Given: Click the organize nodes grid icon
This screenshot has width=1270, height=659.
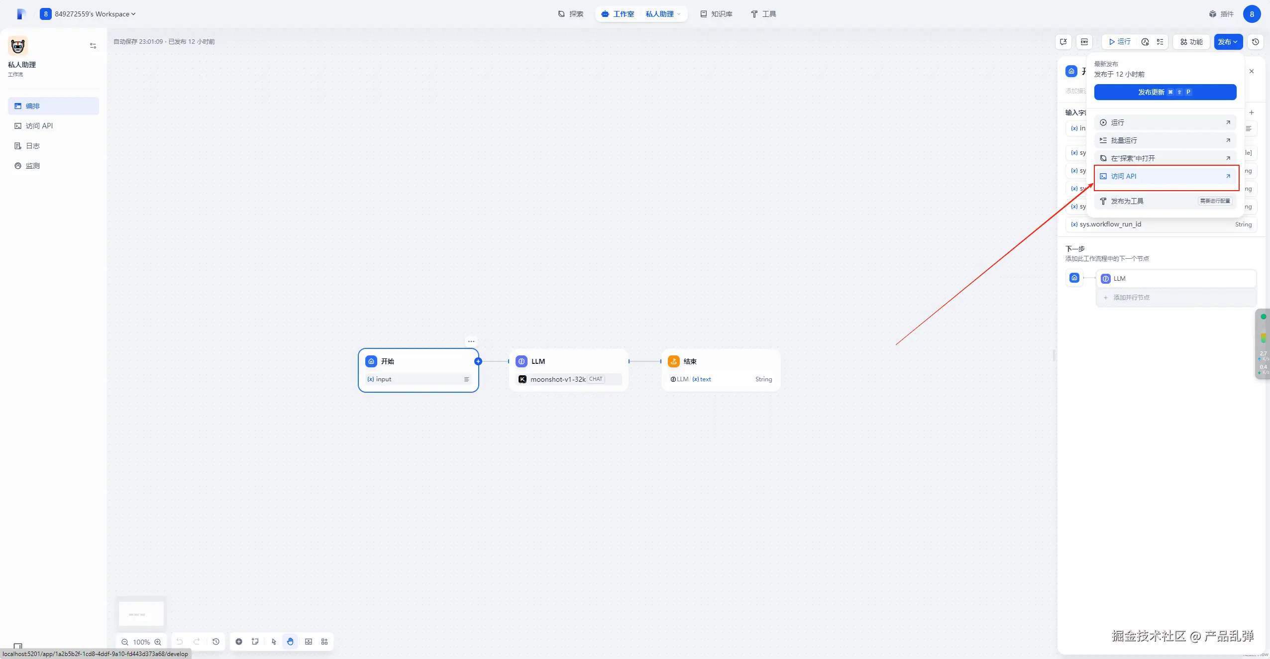Looking at the screenshot, I should click(x=324, y=642).
